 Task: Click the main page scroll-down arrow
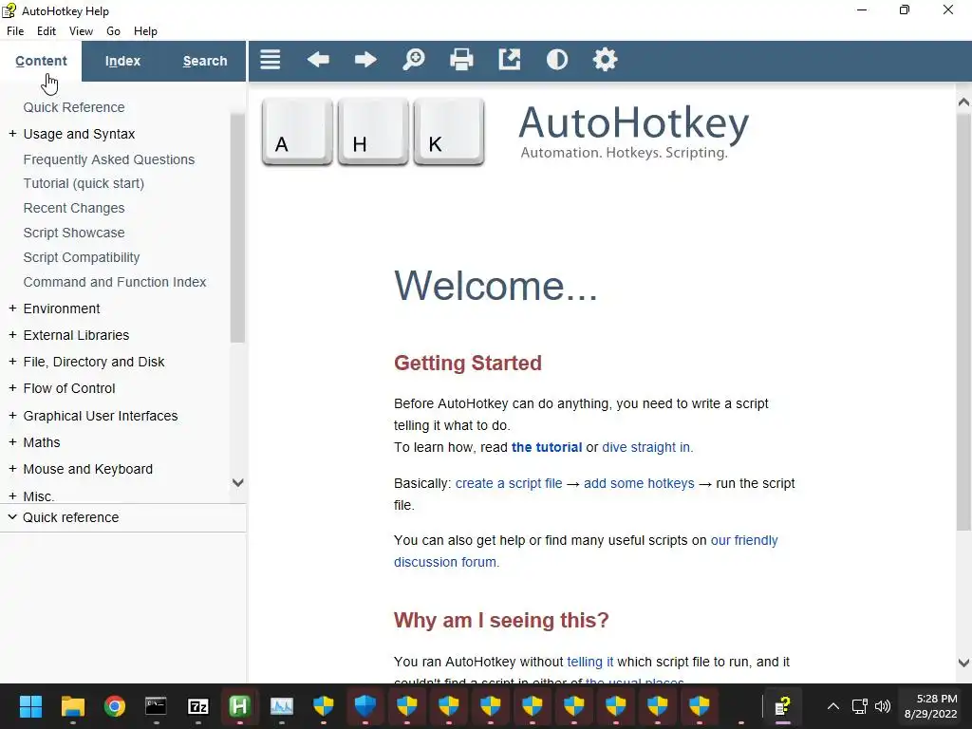click(964, 663)
